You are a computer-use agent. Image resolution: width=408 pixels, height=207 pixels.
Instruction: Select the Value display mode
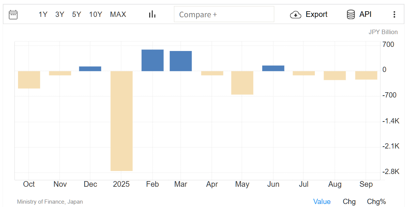click(x=322, y=201)
